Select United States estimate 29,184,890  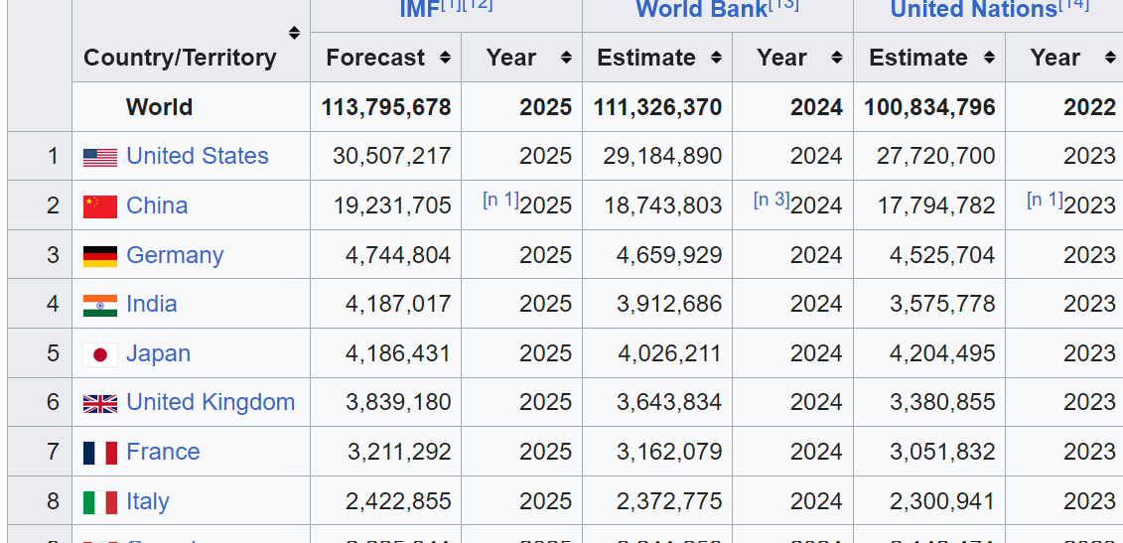662,156
